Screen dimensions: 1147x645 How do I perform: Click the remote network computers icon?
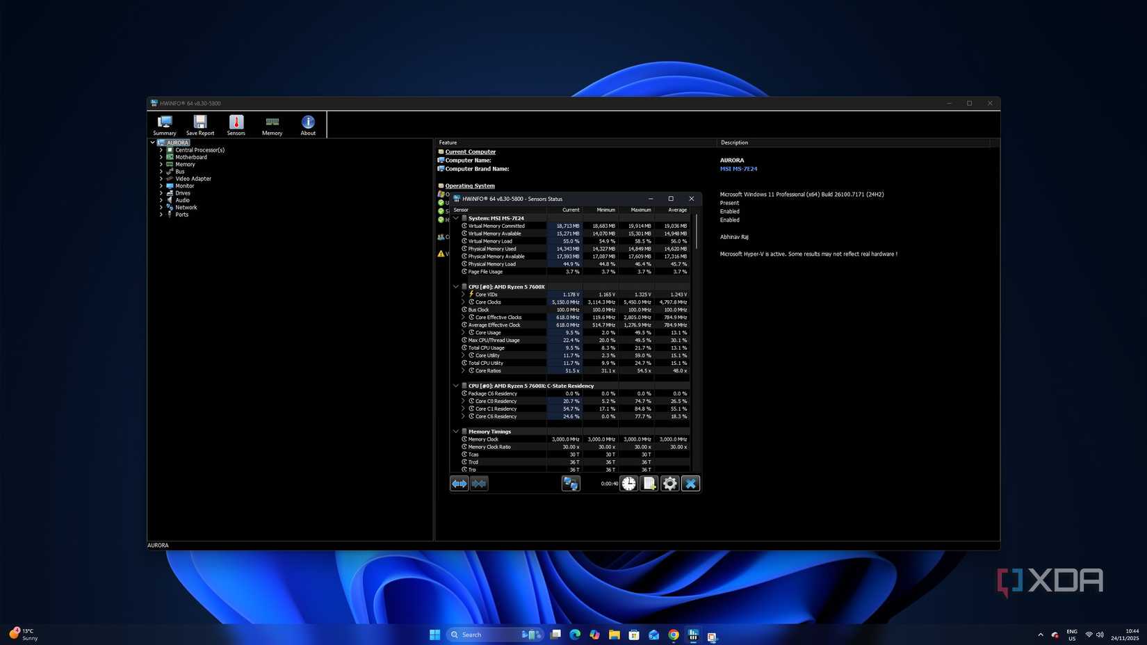(571, 484)
